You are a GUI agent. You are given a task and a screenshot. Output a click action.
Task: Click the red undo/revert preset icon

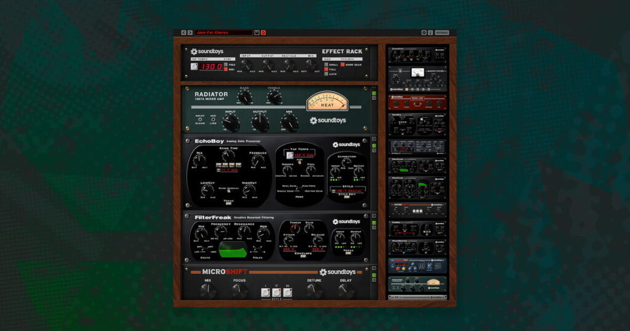(263, 33)
